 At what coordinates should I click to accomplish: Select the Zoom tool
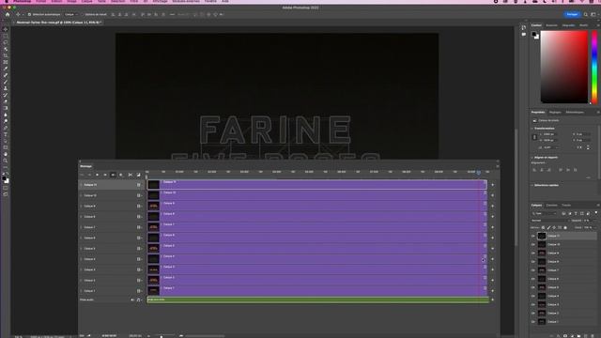click(x=6, y=161)
